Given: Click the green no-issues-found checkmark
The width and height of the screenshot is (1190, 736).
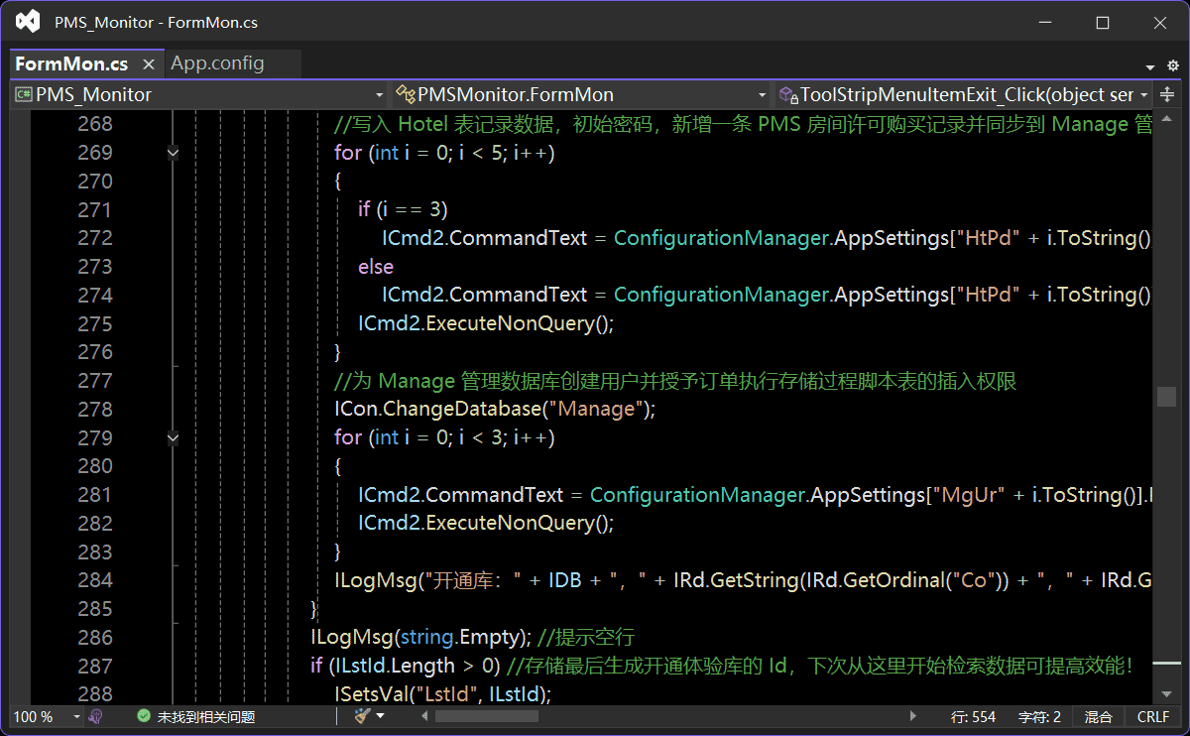Looking at the screenshot, I should click(144, 716).
